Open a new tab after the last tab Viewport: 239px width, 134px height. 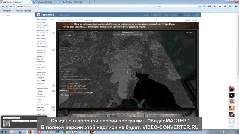click(94, 2)
